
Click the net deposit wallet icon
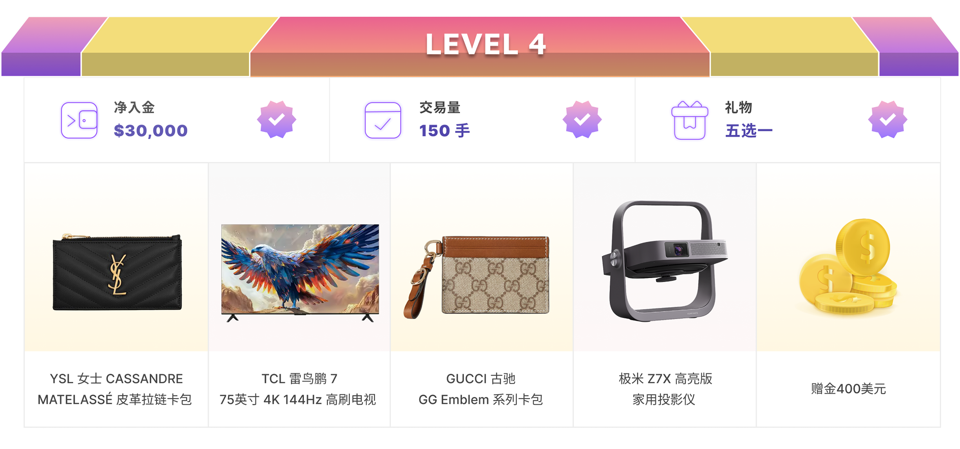coord(79,120)
